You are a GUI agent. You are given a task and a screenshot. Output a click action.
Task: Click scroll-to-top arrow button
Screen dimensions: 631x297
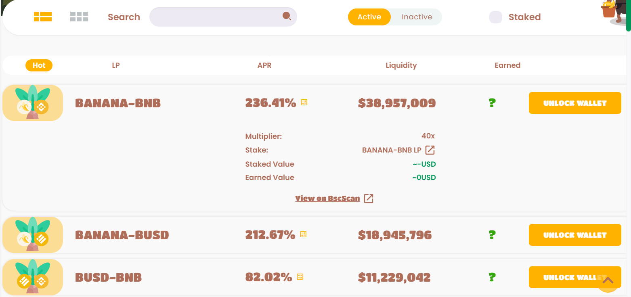(608, 280)
